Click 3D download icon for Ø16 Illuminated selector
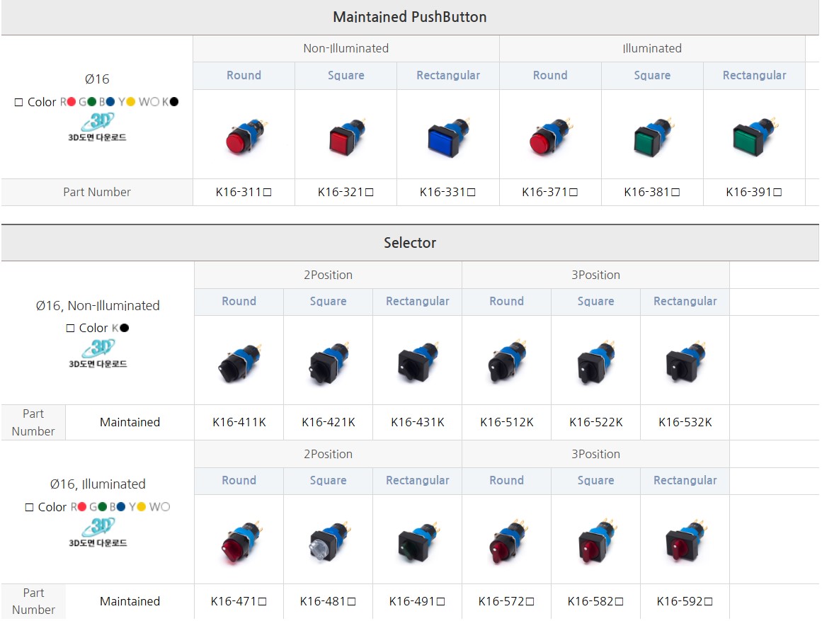822x621 pixels. pos(97,532)
